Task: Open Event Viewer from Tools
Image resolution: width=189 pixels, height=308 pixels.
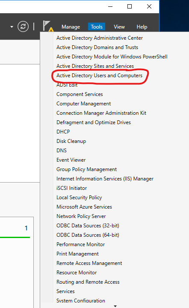Action: (71, 160)
